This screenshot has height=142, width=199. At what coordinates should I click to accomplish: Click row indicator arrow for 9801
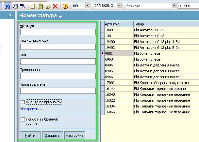103,53
